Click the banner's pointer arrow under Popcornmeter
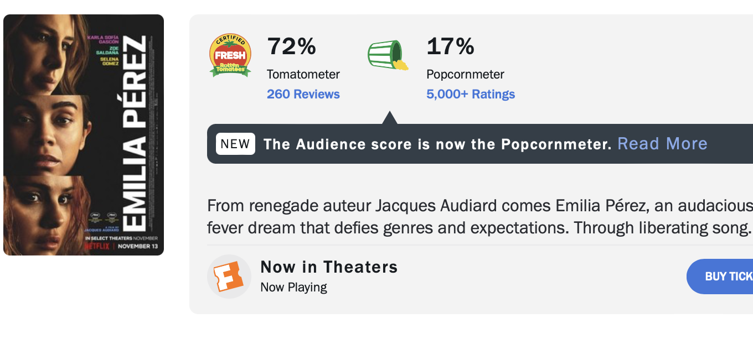 click(x=389, y=118)
